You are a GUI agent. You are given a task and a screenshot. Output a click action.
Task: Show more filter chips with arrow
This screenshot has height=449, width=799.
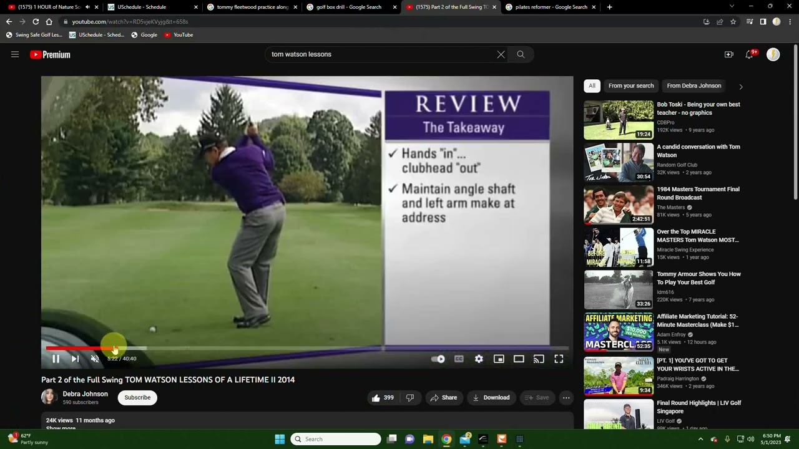pos(741,87)
